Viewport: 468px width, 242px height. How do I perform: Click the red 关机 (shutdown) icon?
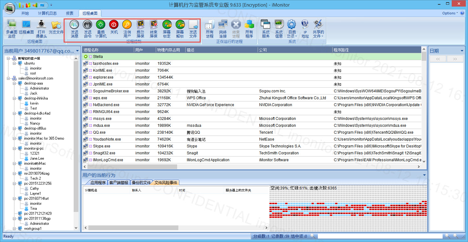click(114, 25)
